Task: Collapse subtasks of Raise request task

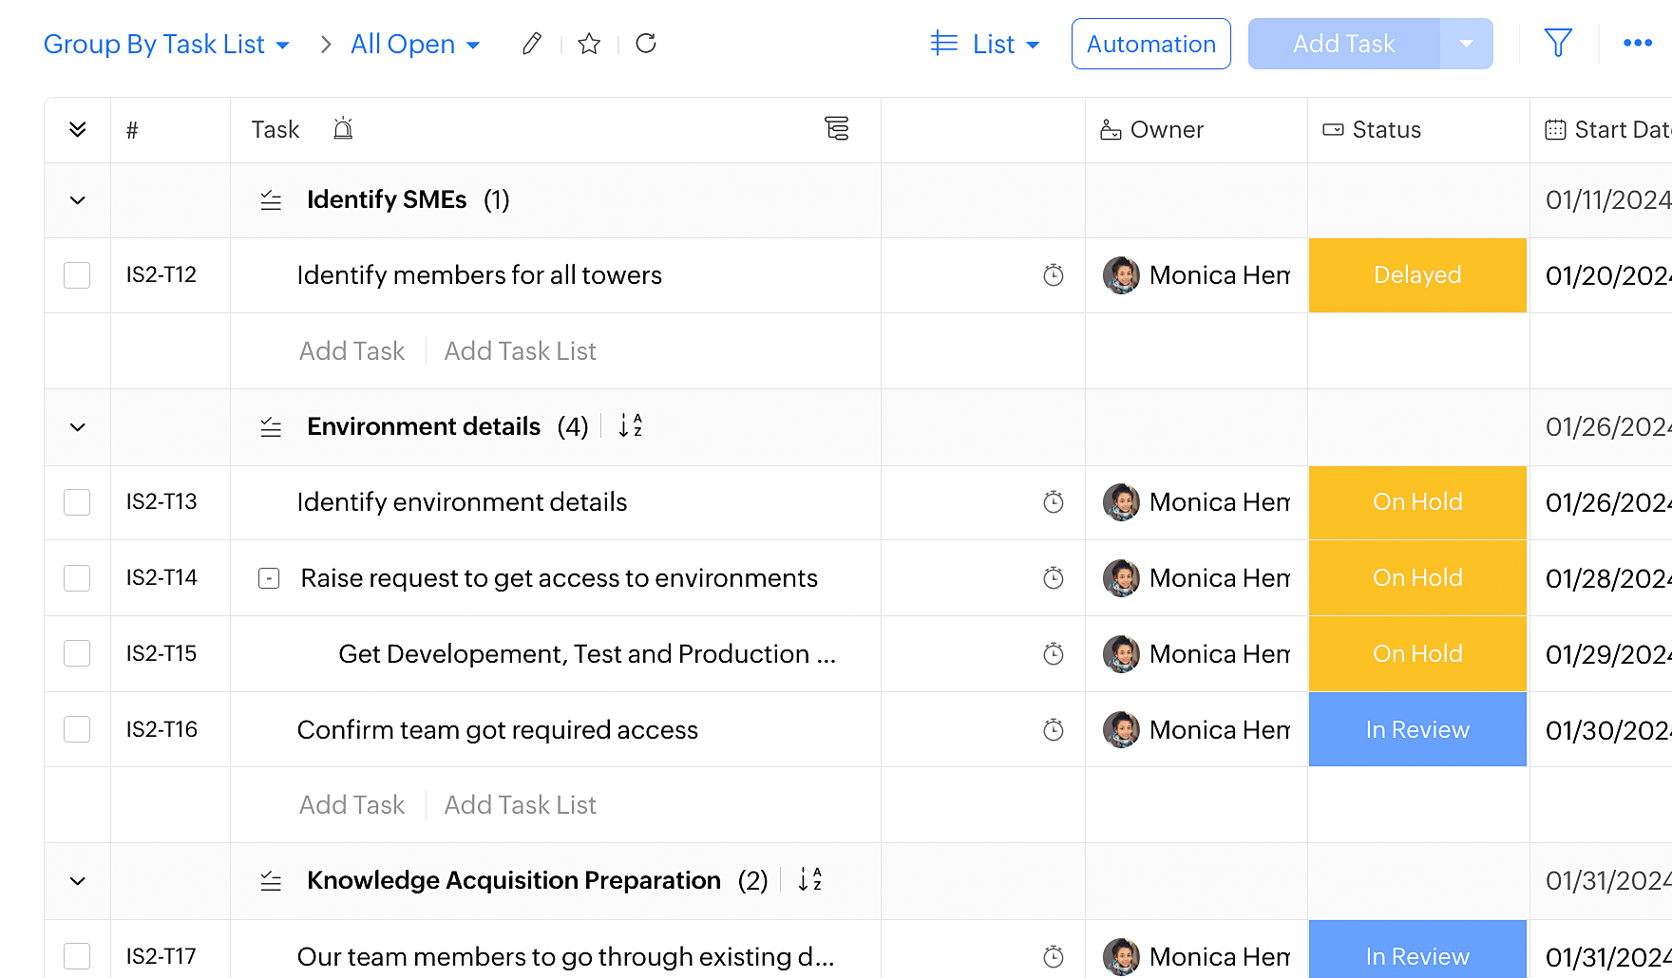Action: point(269,578)
